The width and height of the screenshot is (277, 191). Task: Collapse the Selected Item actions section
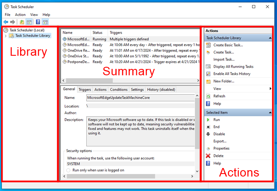(x=270, y=113)
